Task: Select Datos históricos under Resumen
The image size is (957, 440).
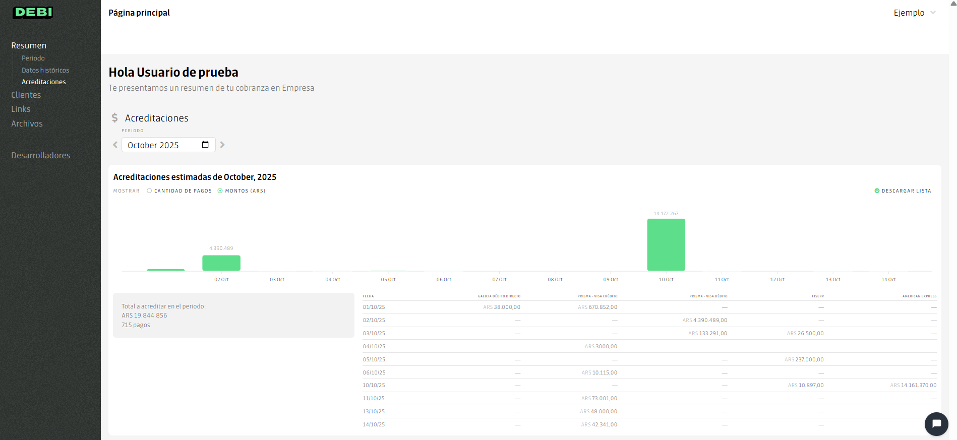Action: tap(45, 70)
